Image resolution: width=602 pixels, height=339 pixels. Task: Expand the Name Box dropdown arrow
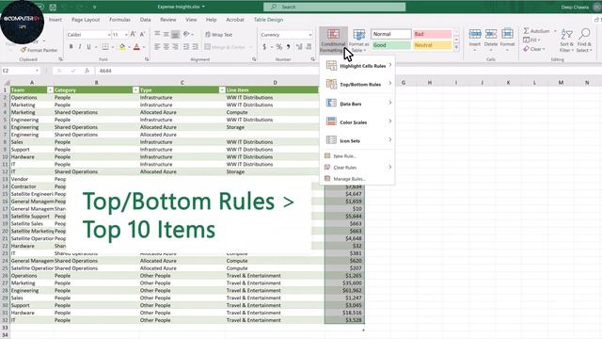37,71
